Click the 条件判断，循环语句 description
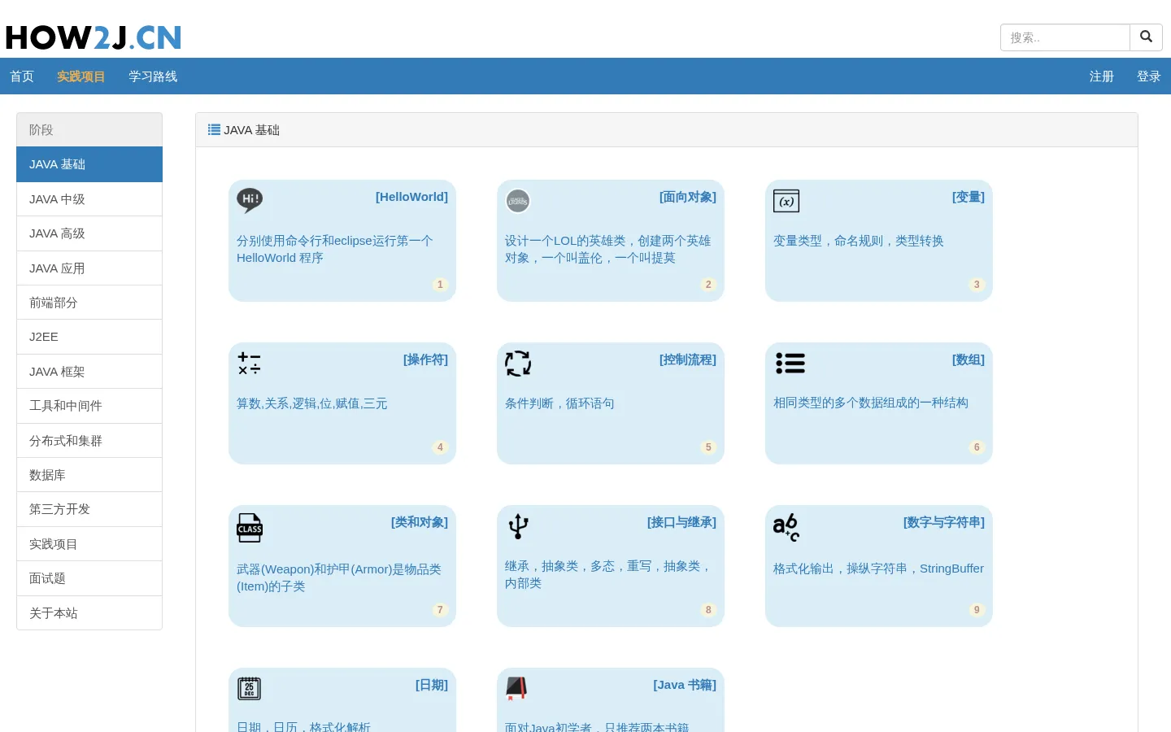This screenshot has height=732, width=1171. (x=559, y=403)
